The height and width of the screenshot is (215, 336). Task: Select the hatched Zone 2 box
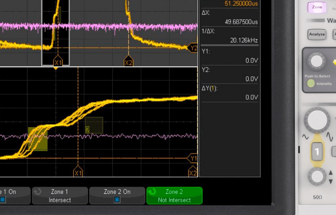94,125
